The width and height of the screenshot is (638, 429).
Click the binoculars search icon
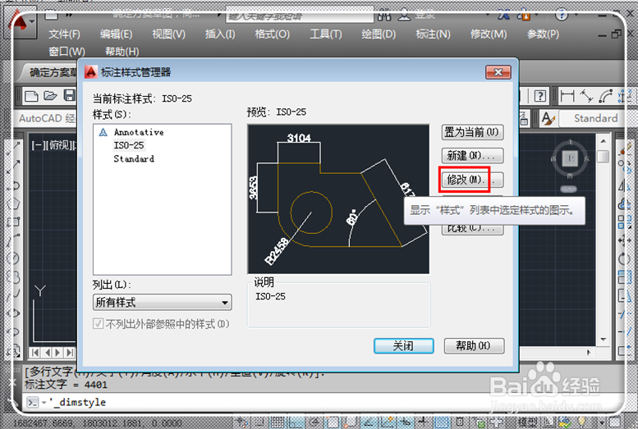click(x=384, y=16)
